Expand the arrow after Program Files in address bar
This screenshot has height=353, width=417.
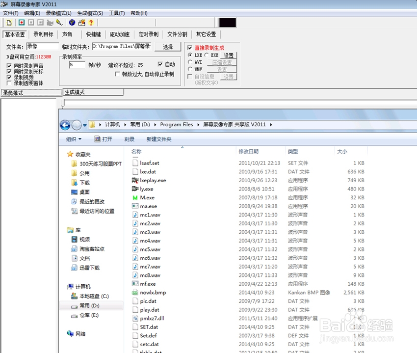pos(198,125)
